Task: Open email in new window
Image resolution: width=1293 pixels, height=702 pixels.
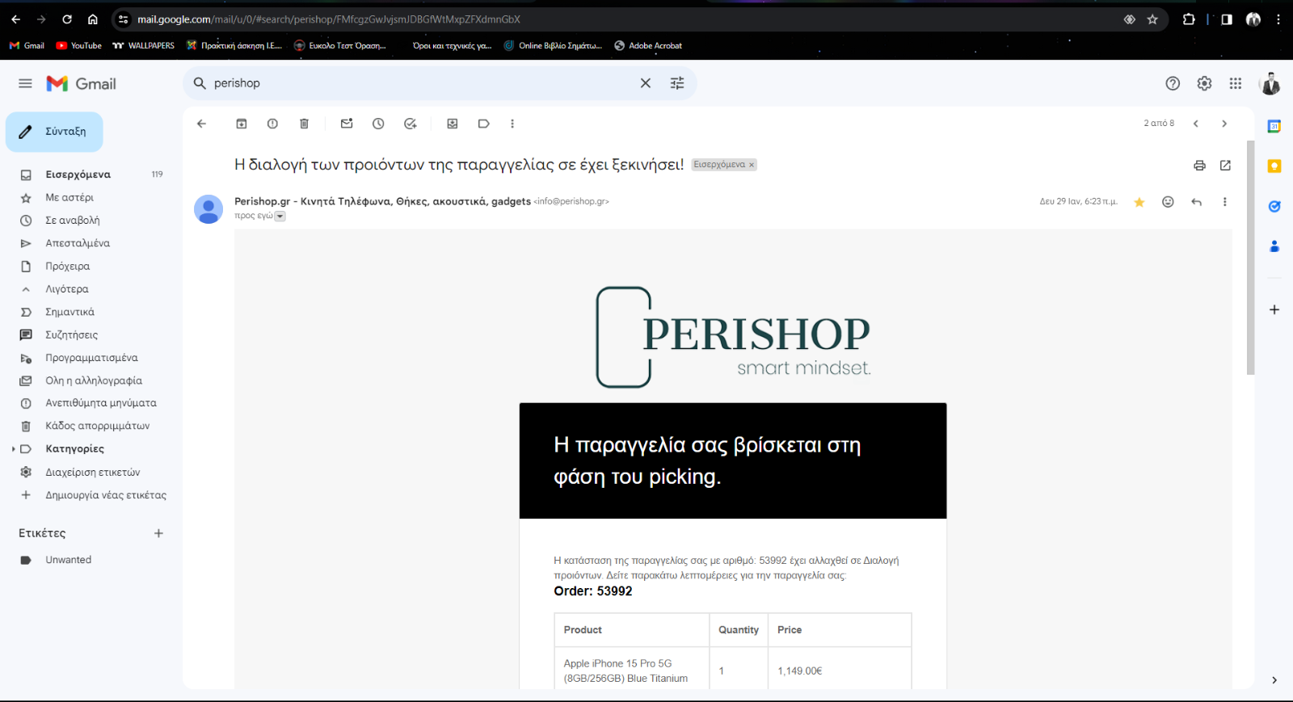Action: click(1225, 165)
